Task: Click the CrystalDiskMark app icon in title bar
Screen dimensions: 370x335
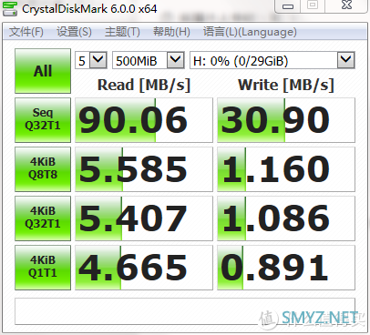Action: click(x=10, y=8)
